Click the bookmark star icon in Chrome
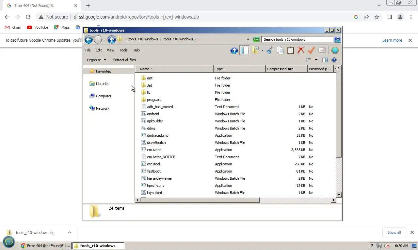The width and height of the screenshot is (418, 250). [377, 17]
